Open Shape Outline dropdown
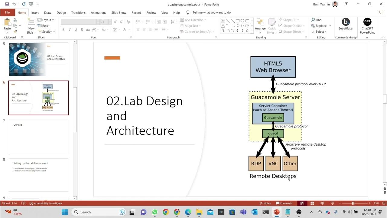This screenshot has height=218, width=387. point(292,26)
